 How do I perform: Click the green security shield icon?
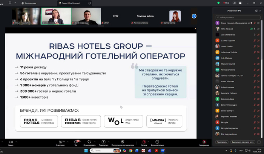pos(218,3)
